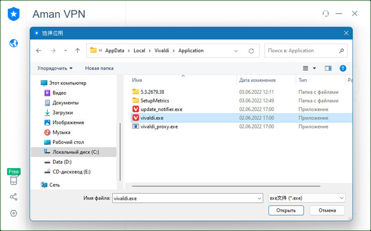Select the vivaldi_proxy.exe file name
The width and height of the screenshot is (371, 231).
pos(159,127)
